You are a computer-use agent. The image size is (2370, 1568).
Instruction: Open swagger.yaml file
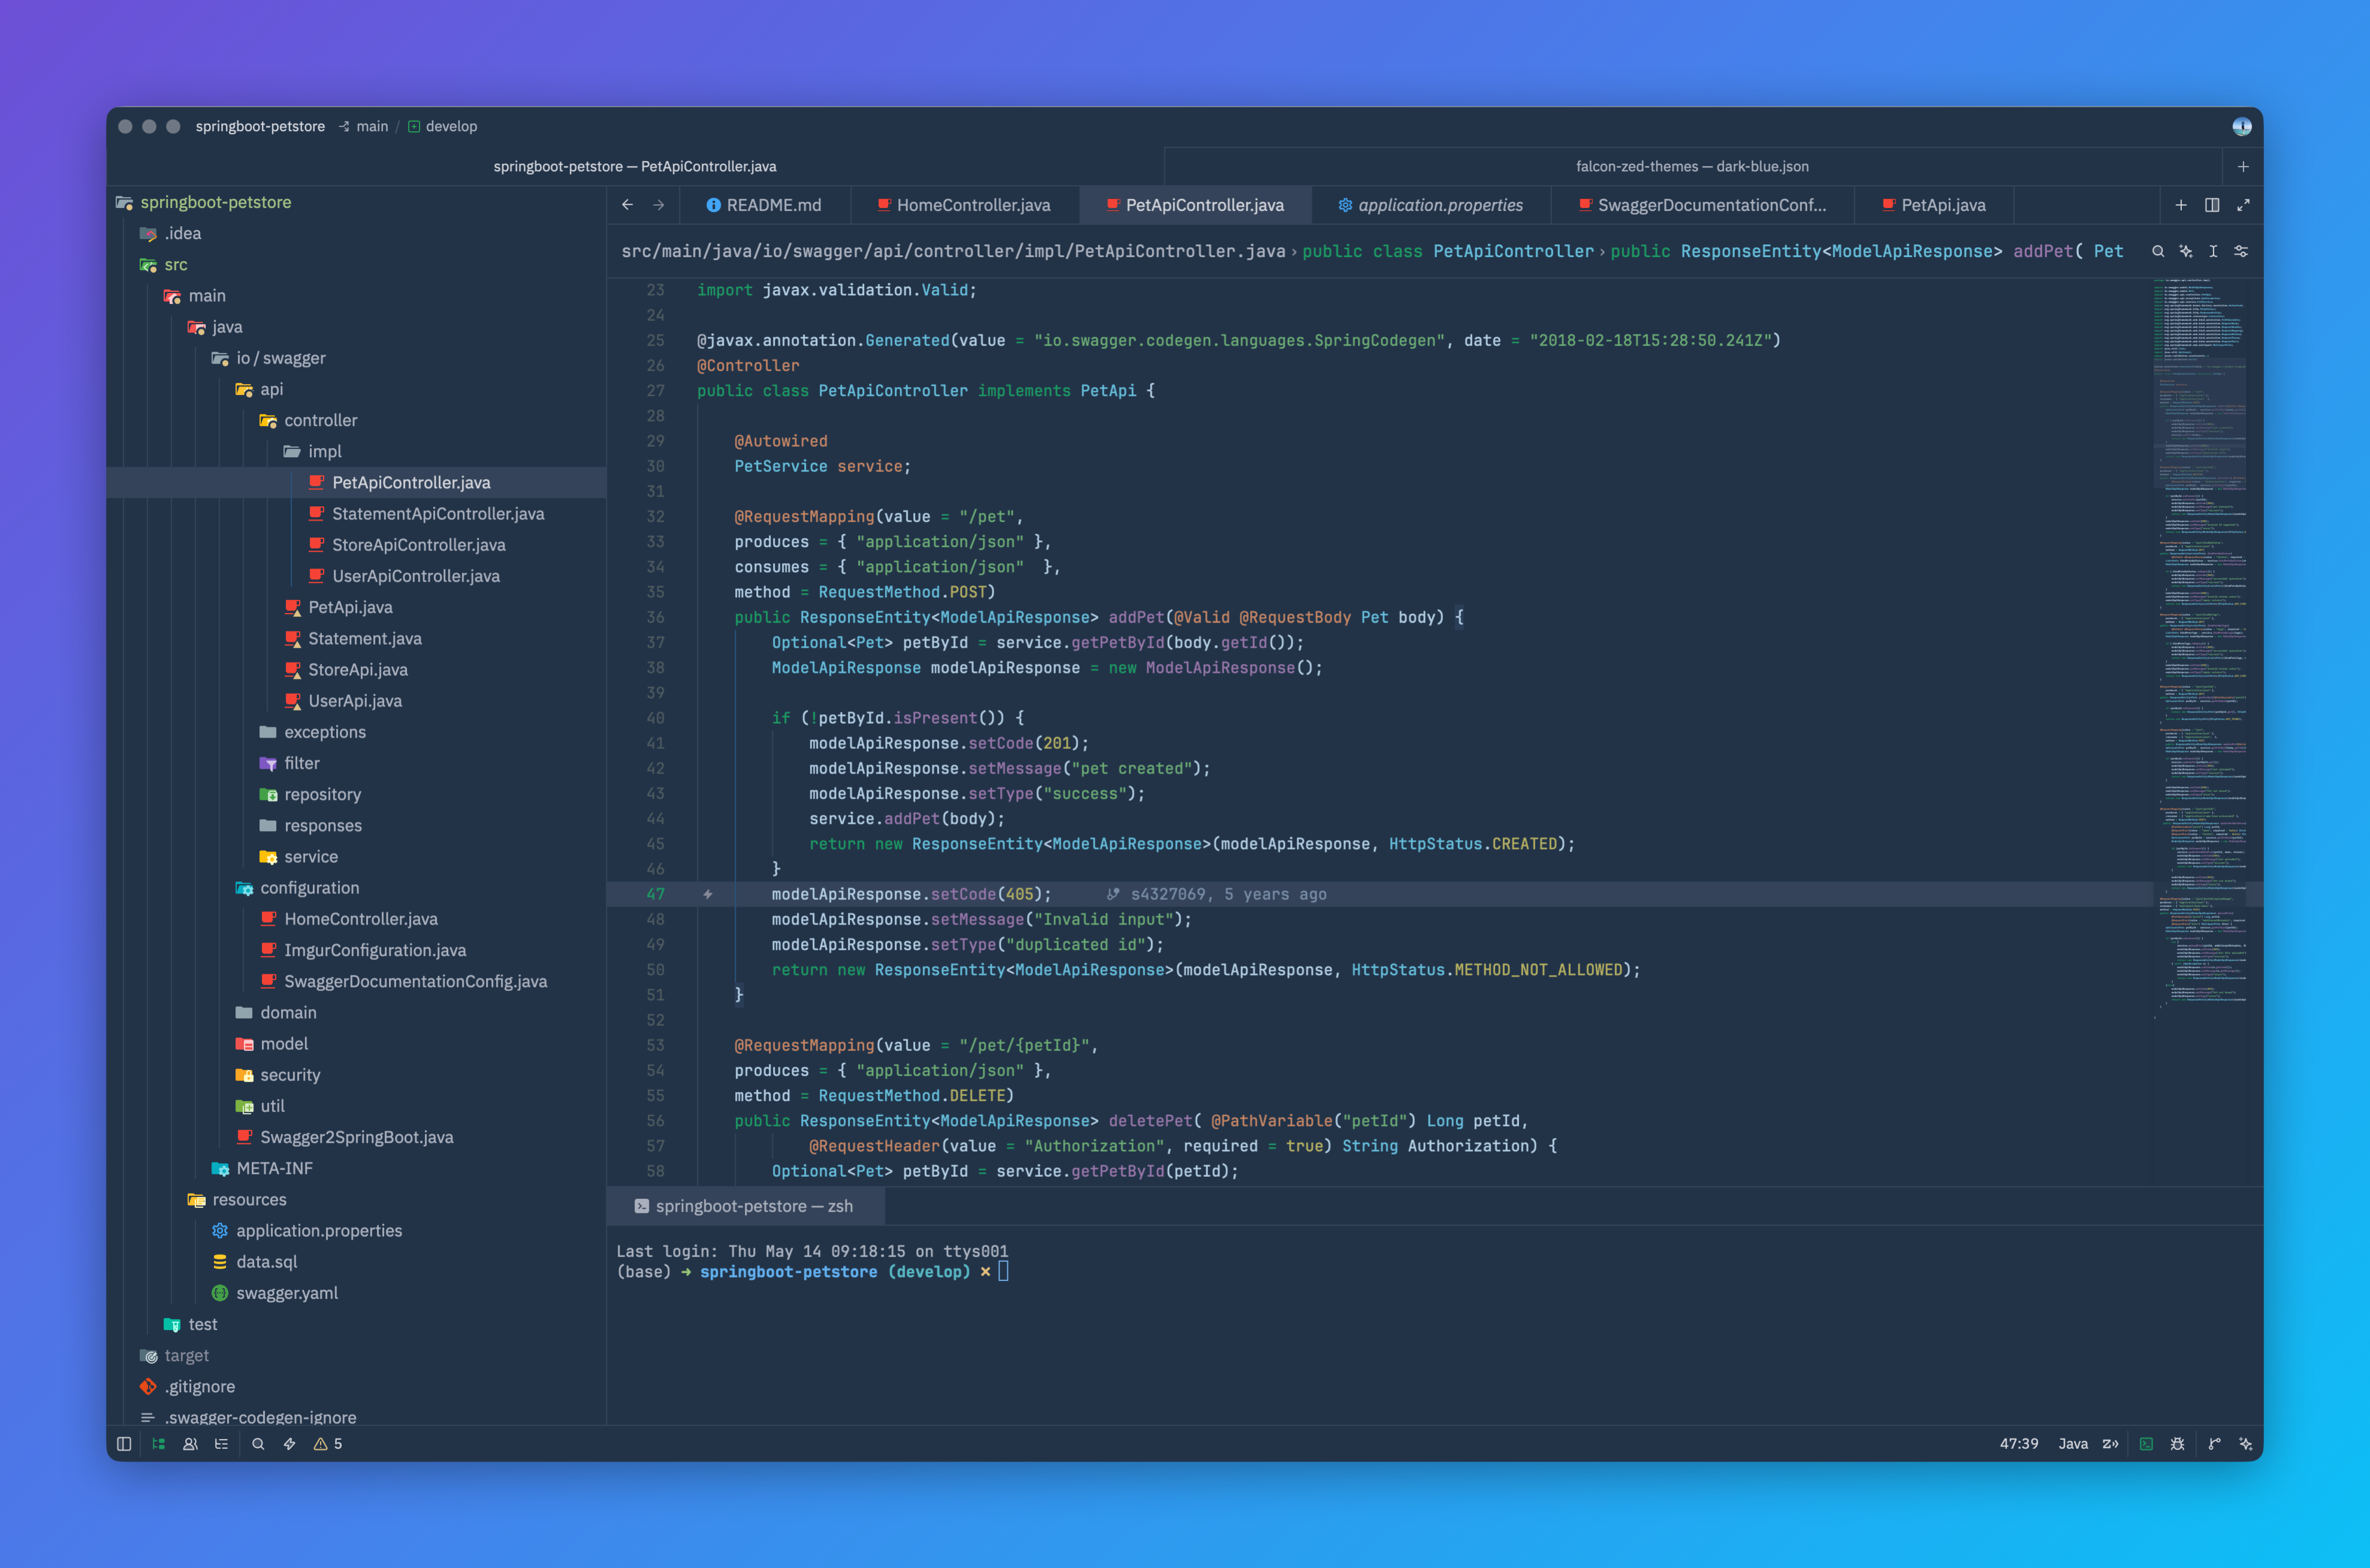(x=286, y=1293)
